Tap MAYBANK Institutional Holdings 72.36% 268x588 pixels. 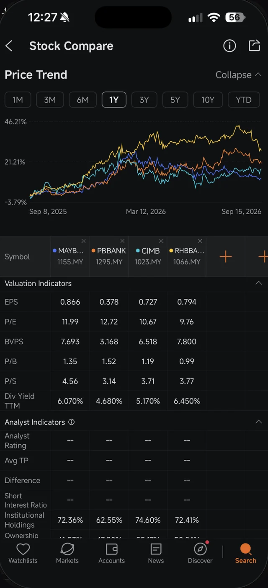click(70, 520)
